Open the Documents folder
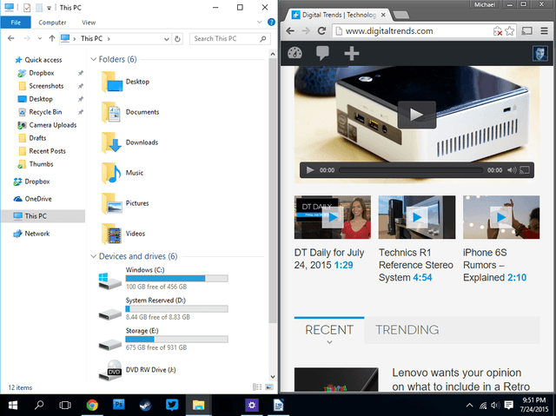This screenshot has width=556, height=416. tap(130, 112)
